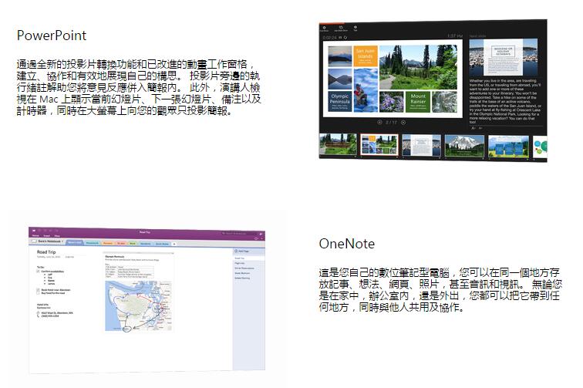This screenshot has height=388, width=583.
Task: Select the last filmstrip thumbnail with colored circles
Action: click(x=540, y=147)
